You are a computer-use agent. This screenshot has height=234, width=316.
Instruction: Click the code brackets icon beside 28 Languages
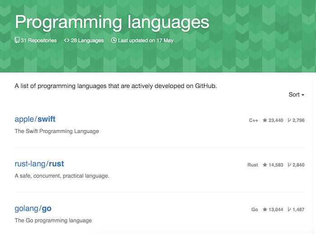67,41
